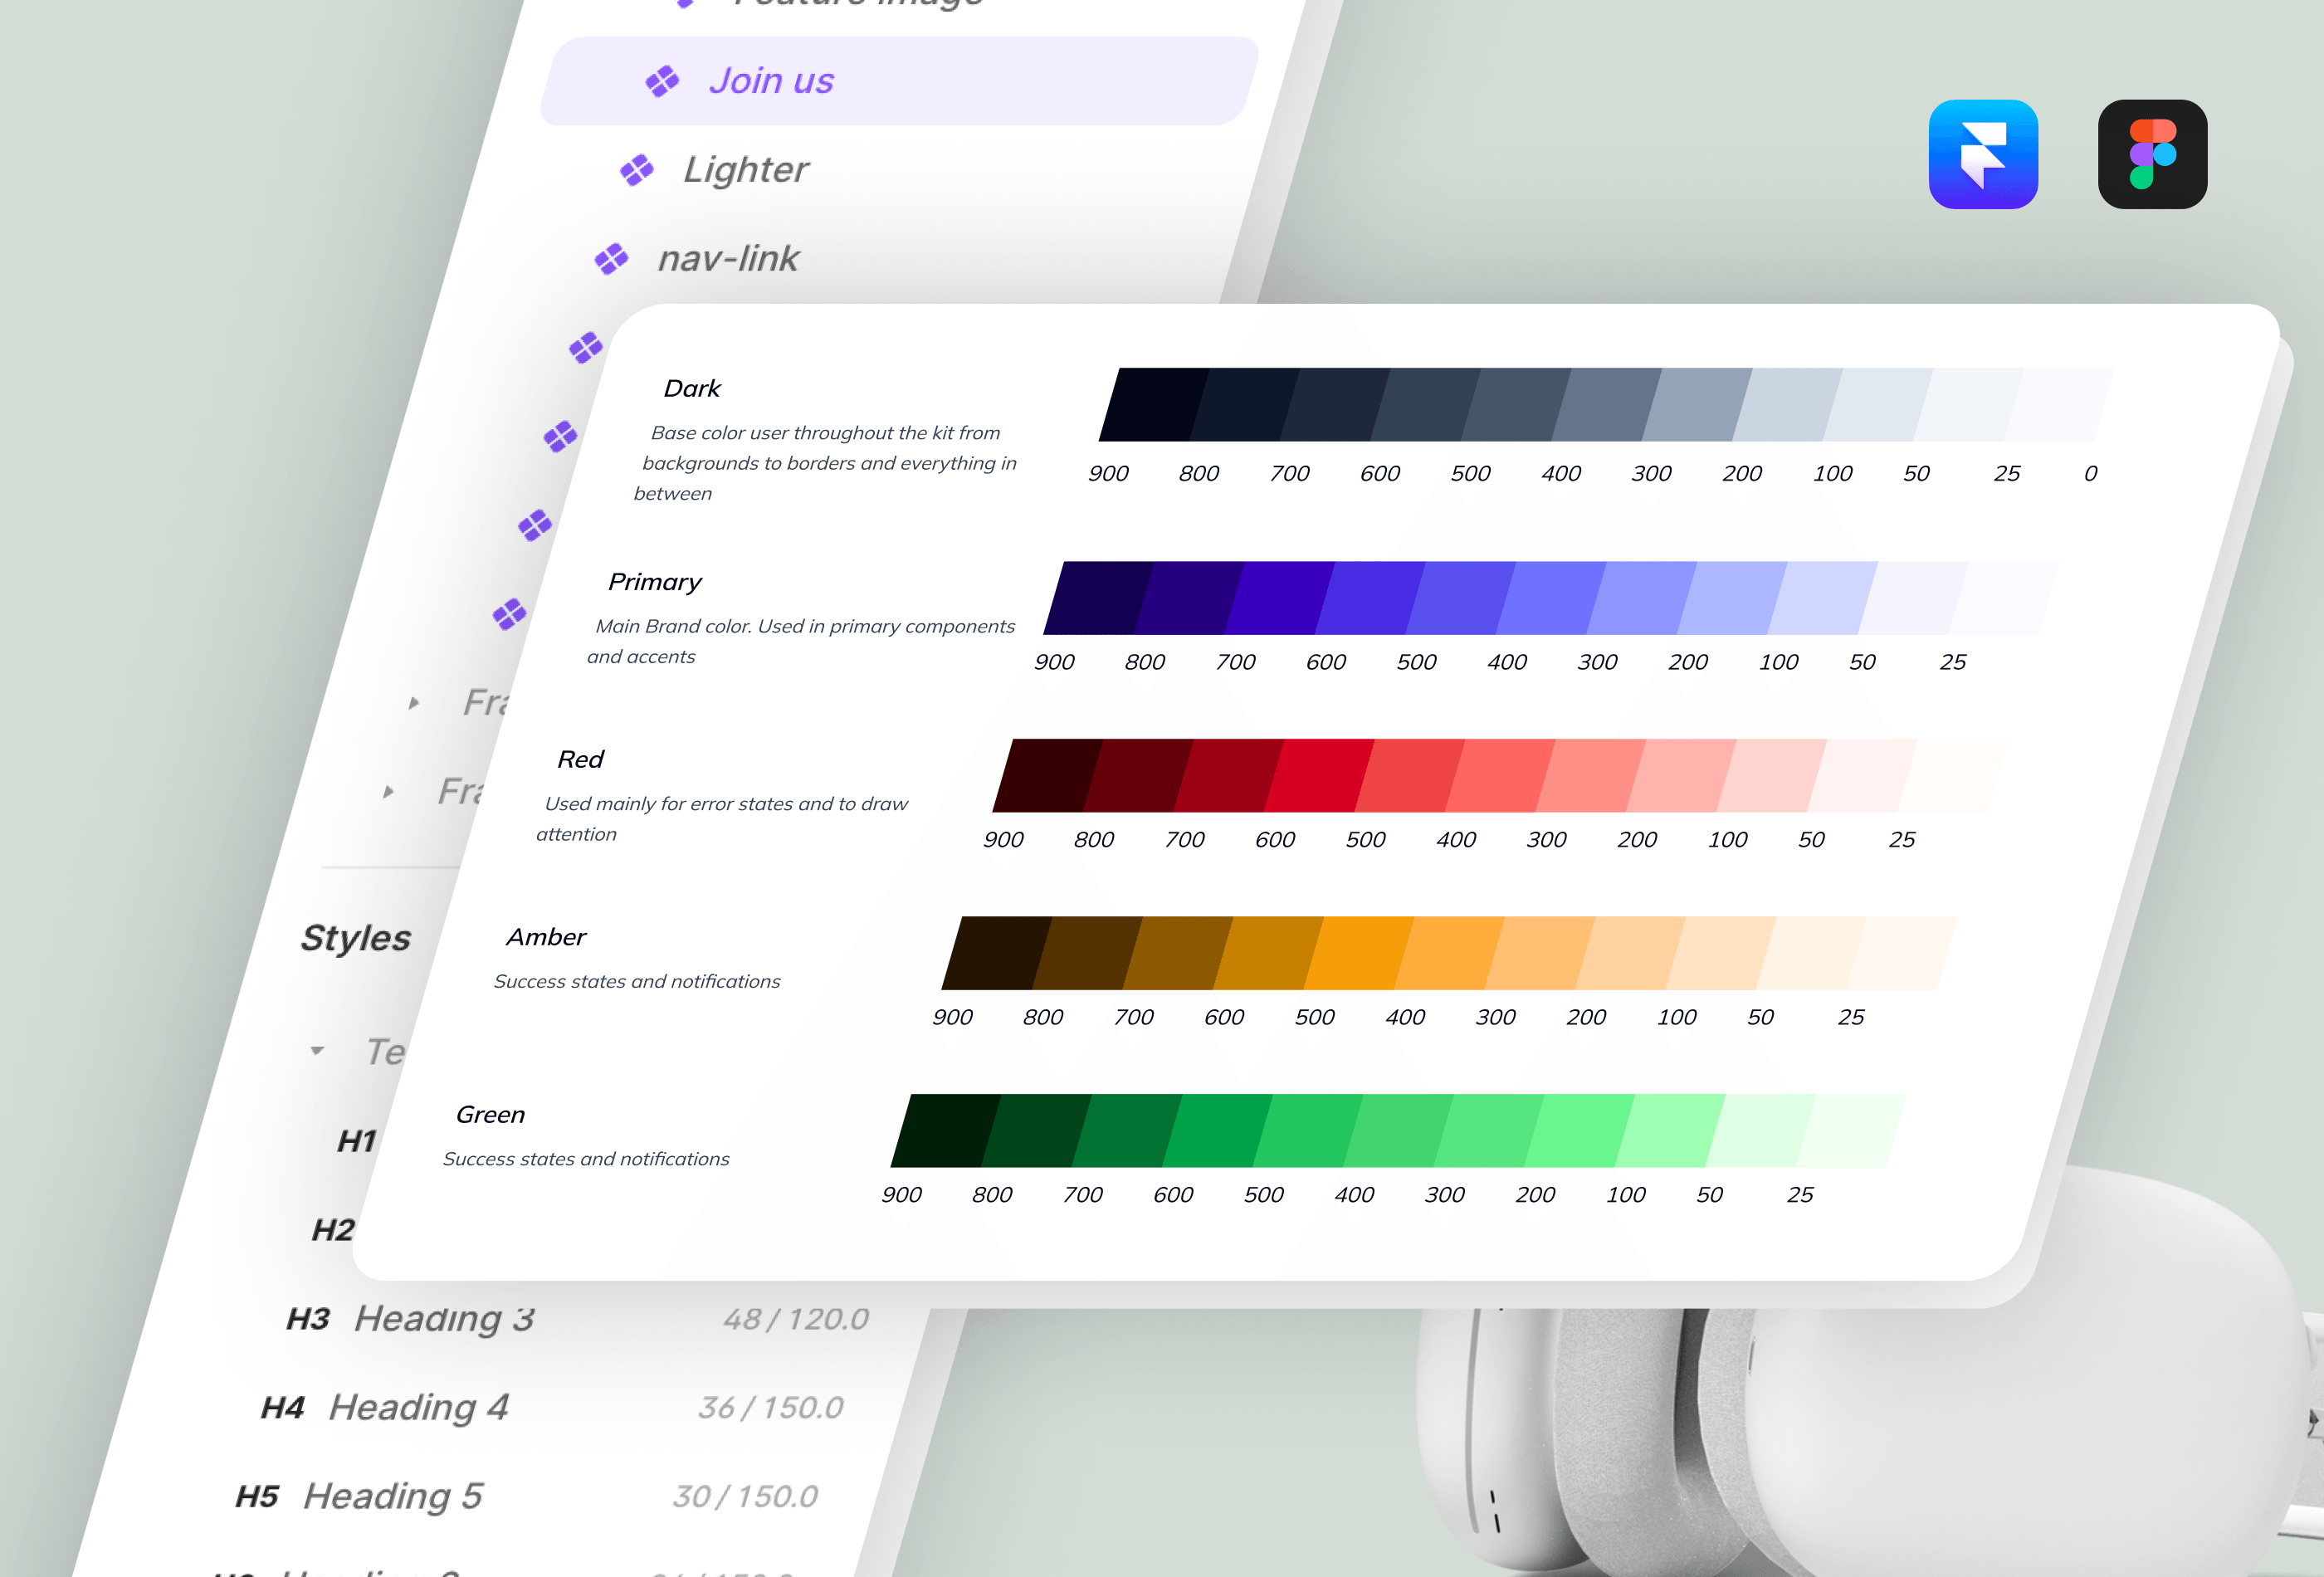The width and height of the screenshot is (2324, 1577).
Task: Expand the first Fra… tree item arrow
Action: (414, 703)
